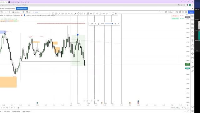The height and width of the screenshot is (113, 200).
Task: Toggle percent scale at bottom right
Action: tap(182, 108)
